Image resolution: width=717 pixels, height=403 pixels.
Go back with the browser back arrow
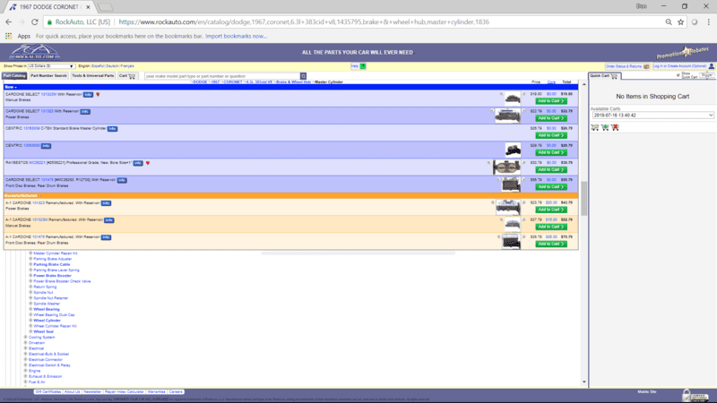[x=9, y=21]
